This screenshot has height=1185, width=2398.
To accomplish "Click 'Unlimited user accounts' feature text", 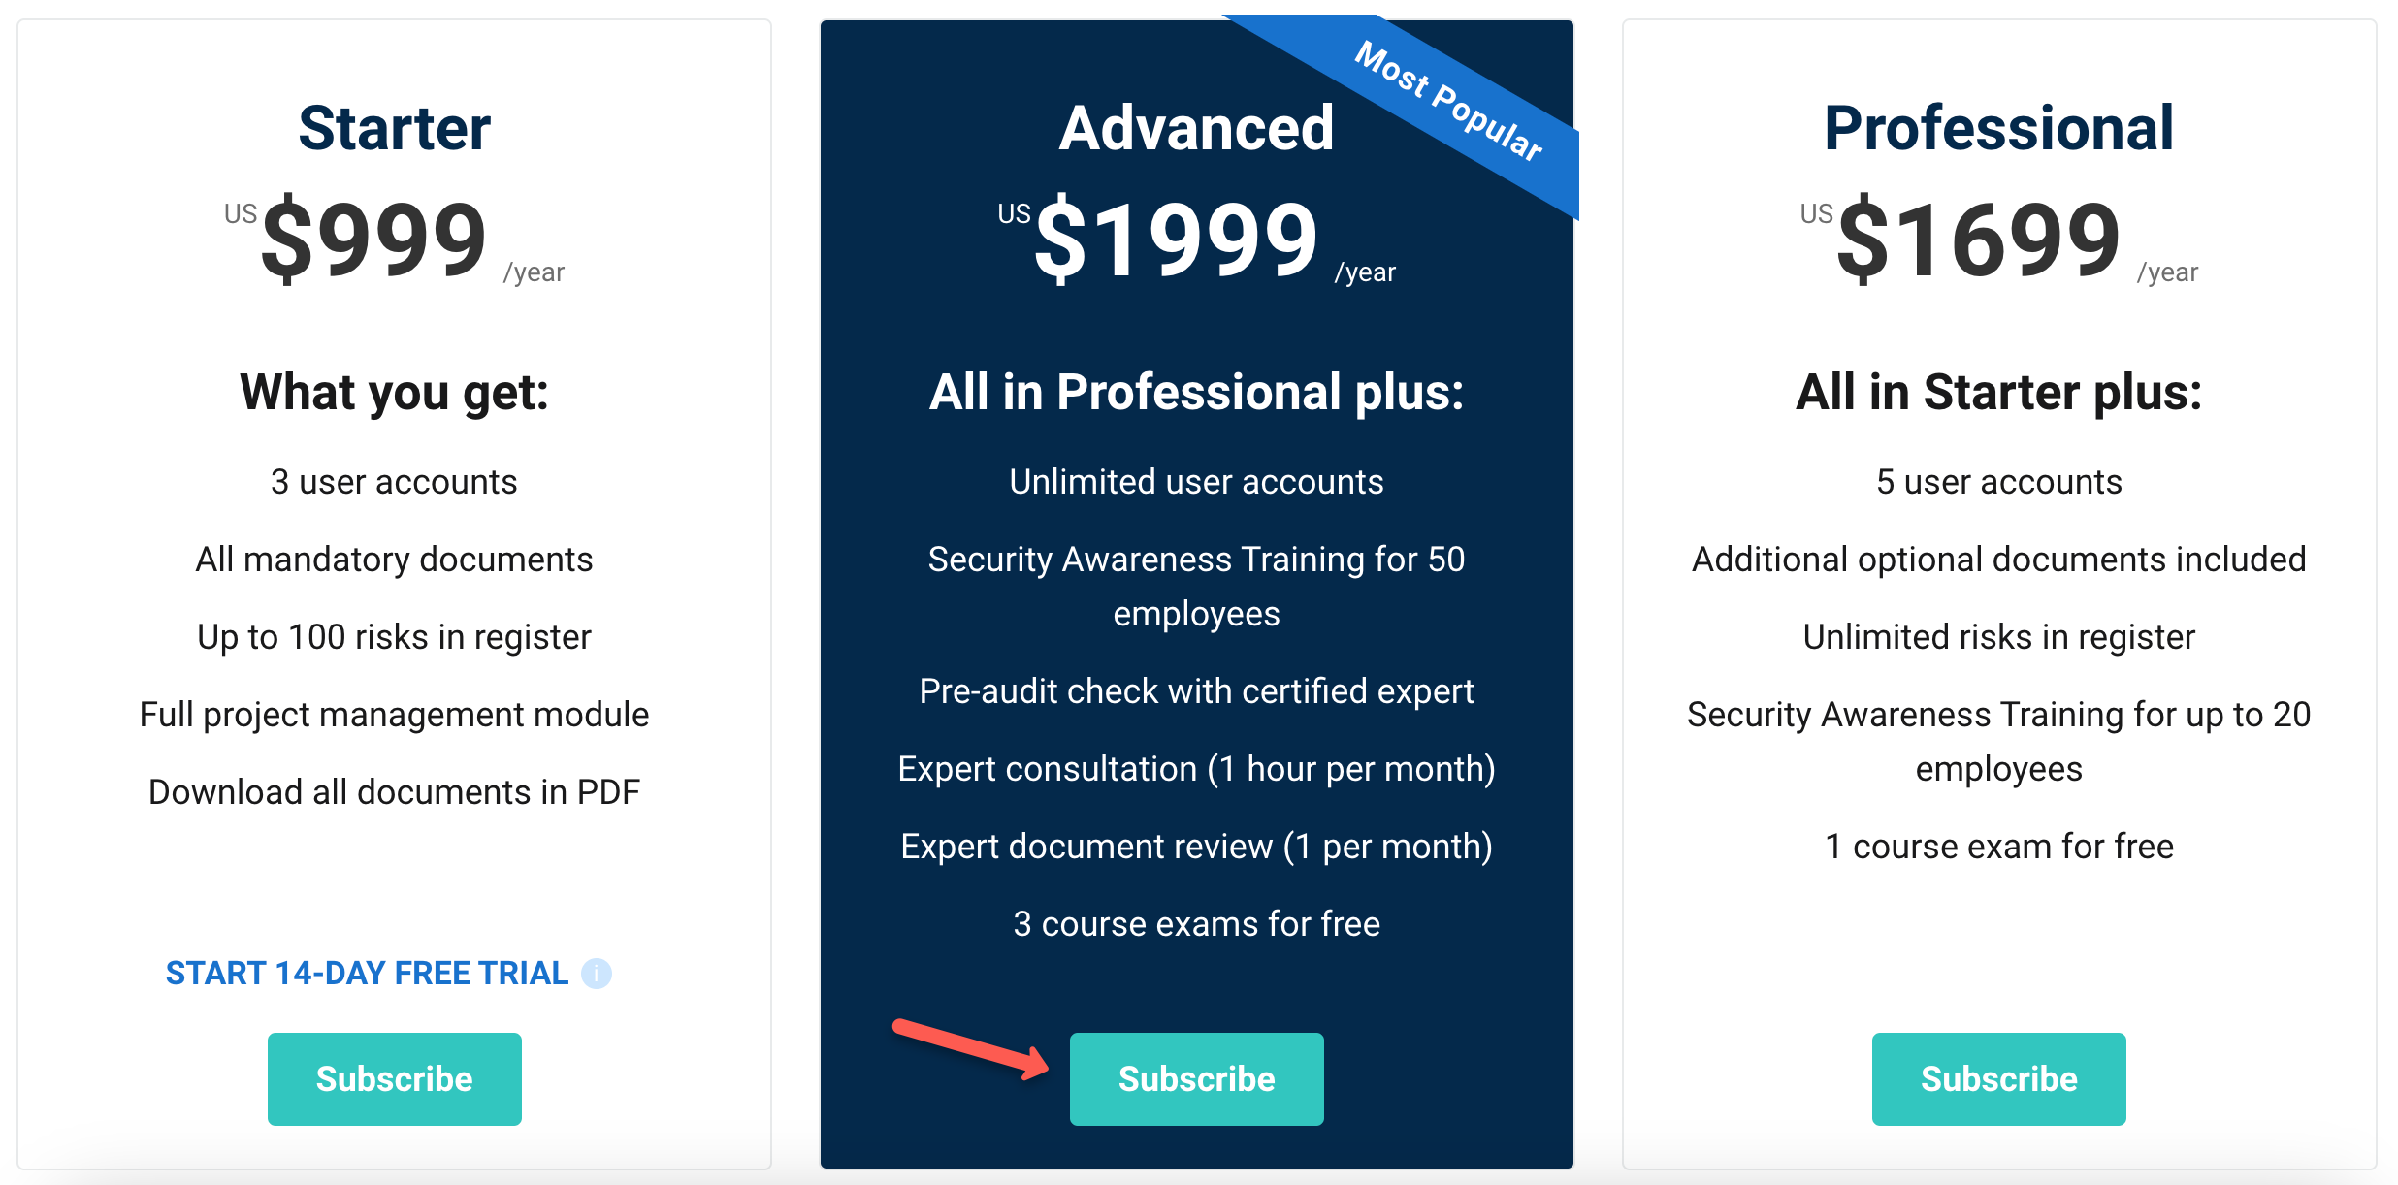I will point(1196,481).
